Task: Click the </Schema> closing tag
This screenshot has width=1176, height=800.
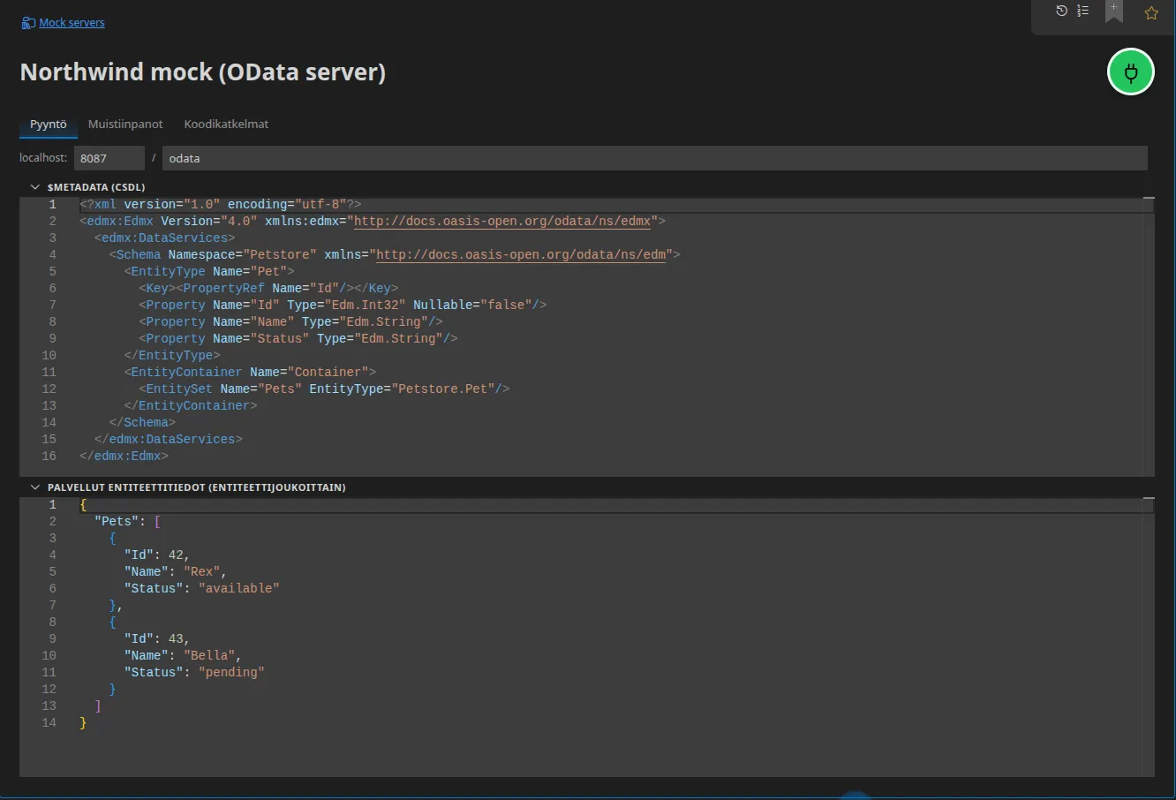Action: tap(142, 422)
